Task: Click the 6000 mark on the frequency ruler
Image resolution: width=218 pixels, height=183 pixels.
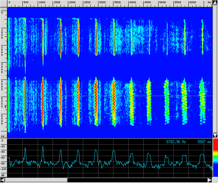Action: 193,3
